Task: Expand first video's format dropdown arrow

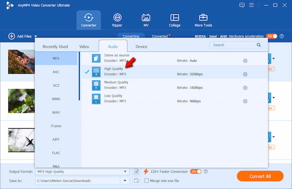Action: pyautogui.click(x=274, y=58)
